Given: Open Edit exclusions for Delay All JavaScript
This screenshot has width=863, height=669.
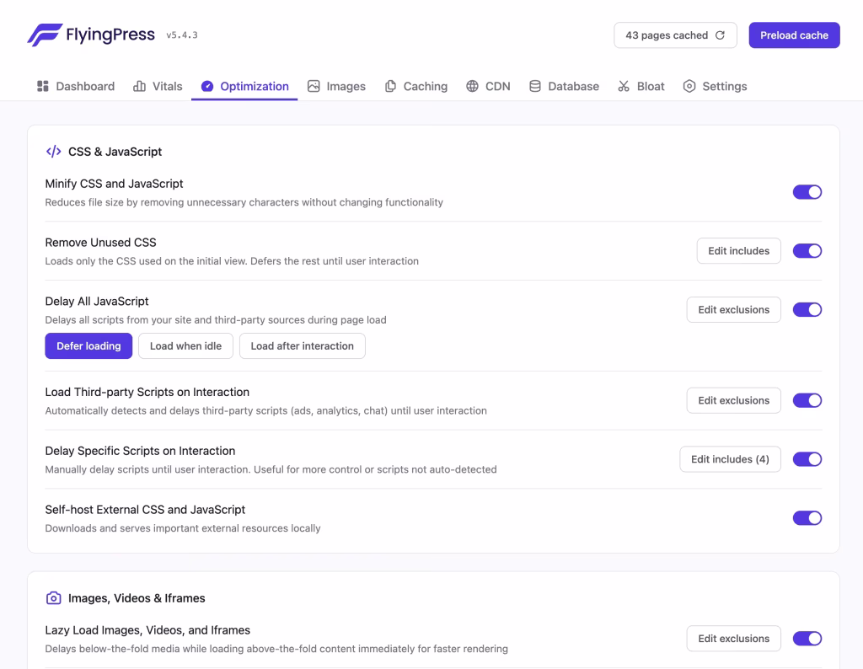Looking at the screenshot, I should 733,310.
